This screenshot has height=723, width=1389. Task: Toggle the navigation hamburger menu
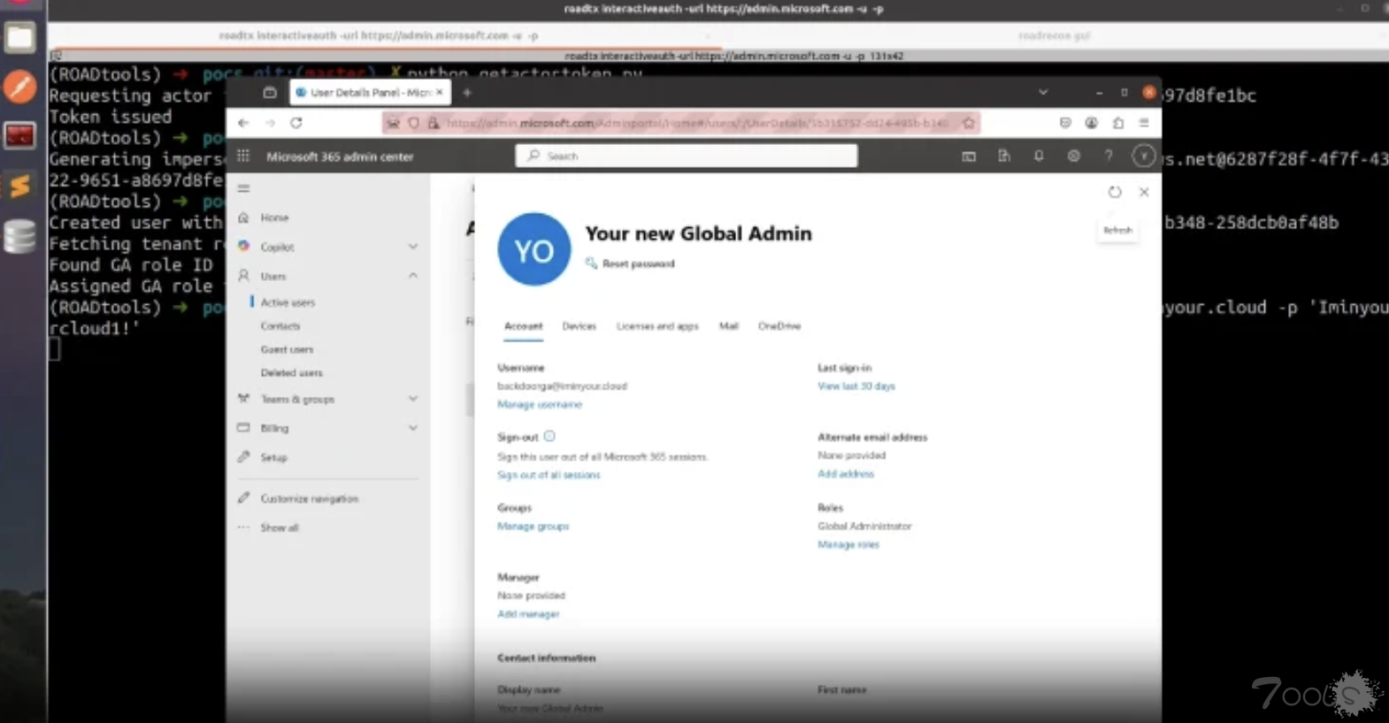point(243,188)
